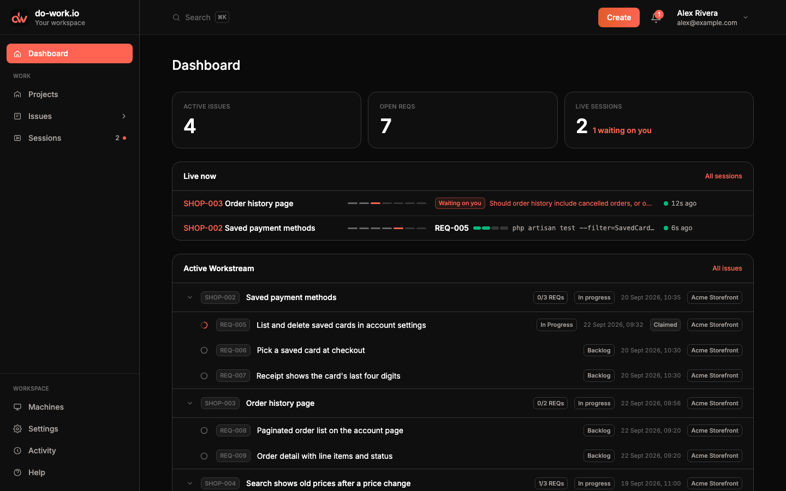Click the Machines monitor icon
786x491 pixels.
(x=17, y=407)
